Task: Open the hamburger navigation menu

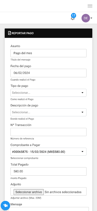Action: tap(90, 6)
